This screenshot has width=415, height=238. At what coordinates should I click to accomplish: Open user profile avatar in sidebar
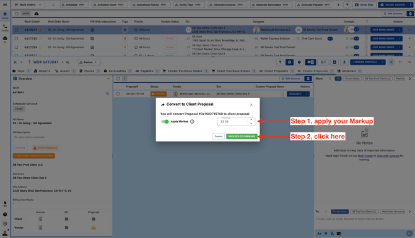[x=5, y=233]
